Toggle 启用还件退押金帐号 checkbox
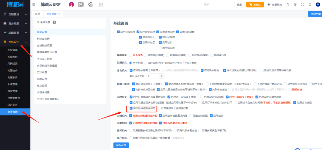The width and height of the screenshot is (322, 150). click(x=131, y=108)
